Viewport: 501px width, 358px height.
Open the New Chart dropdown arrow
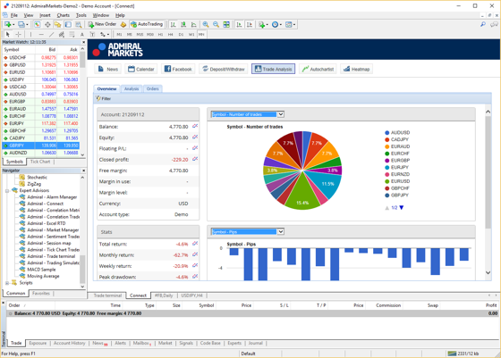[13, 24]
